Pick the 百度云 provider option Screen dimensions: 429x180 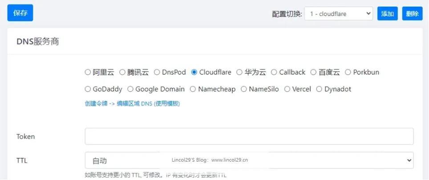click(x=313, y=72)
